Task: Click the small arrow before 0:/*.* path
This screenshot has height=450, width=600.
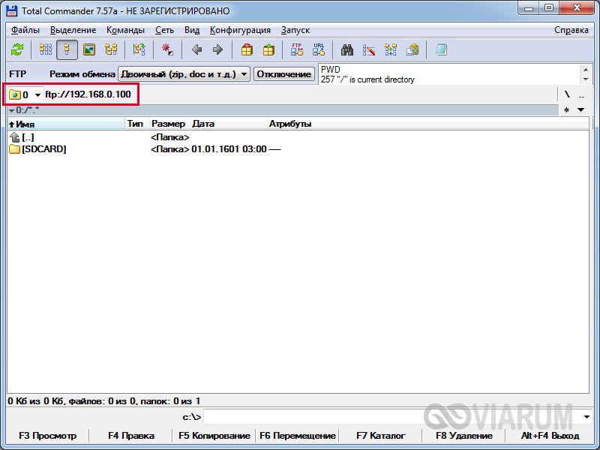Action: point(11,110)
